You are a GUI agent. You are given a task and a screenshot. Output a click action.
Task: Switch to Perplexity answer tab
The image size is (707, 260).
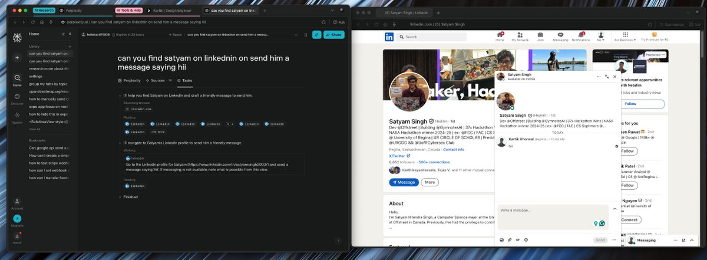click(128, 80)
